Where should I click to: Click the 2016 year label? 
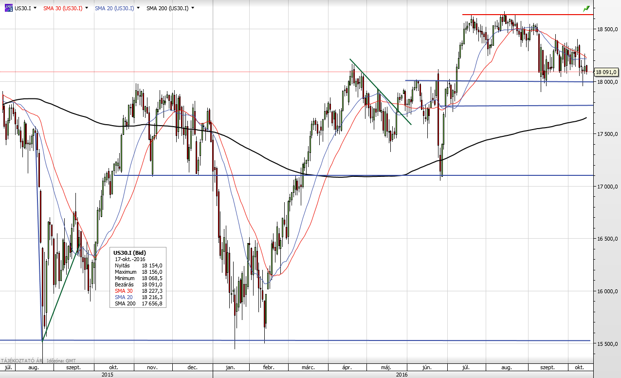(402, 375)
